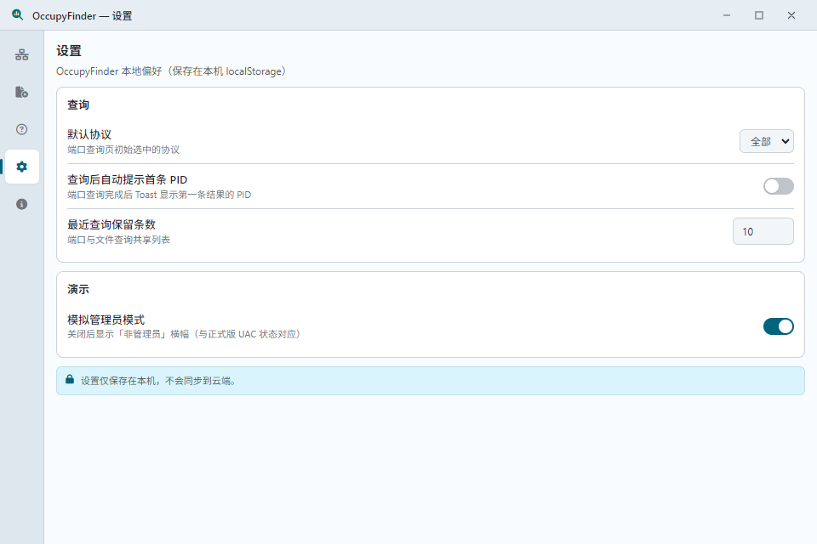Click the 查询 section heading
Screen dimensions: 817x544
coord(78,105)
